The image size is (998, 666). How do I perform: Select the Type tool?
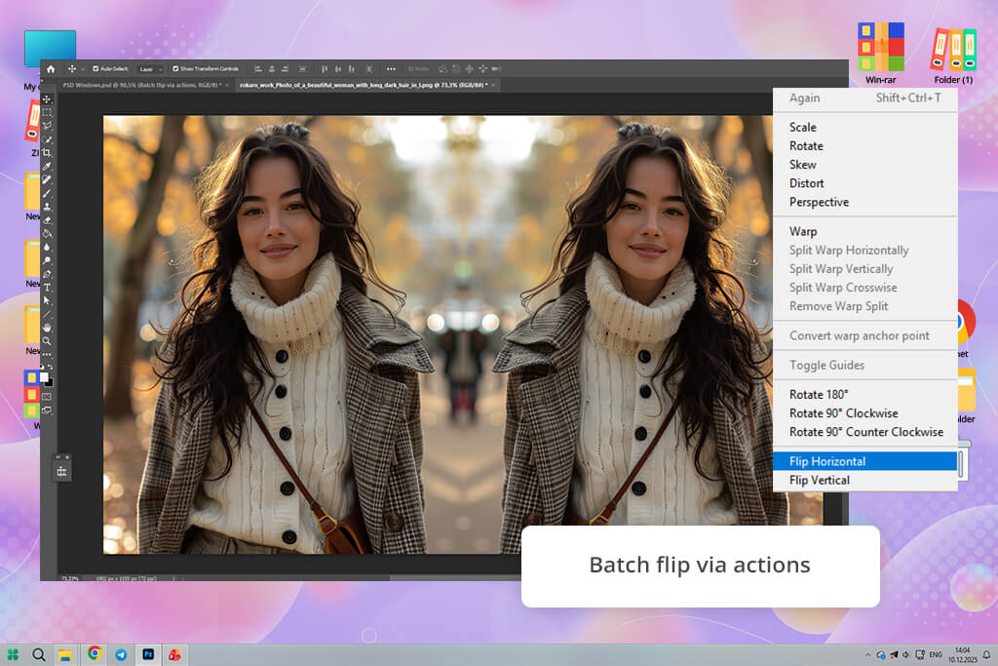(x=47, y=287)
